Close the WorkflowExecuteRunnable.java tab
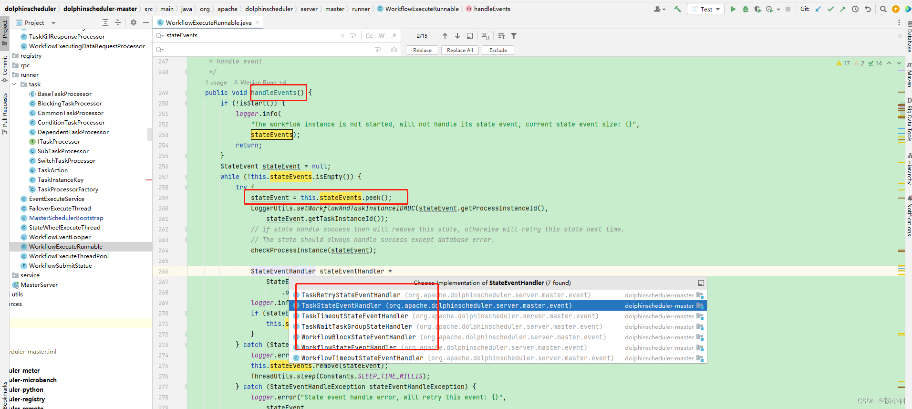The height and width of the screenshot is (409, 912). (257, 22)
